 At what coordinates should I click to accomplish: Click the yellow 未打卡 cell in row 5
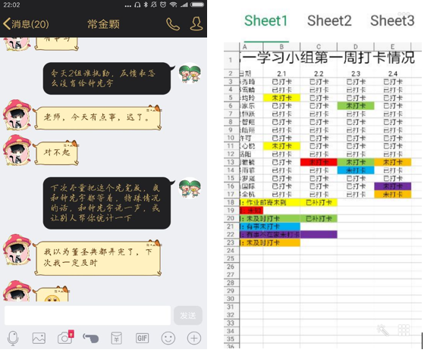coord(281,98)
